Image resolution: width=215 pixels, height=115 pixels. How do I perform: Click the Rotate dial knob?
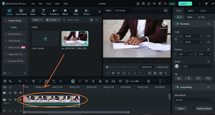[177, 66]
